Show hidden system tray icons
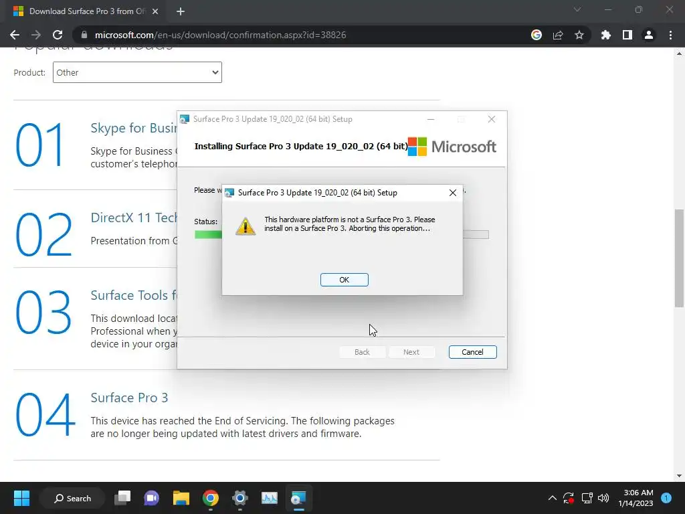The image size is (685, 514). click(x=552, y=498)
